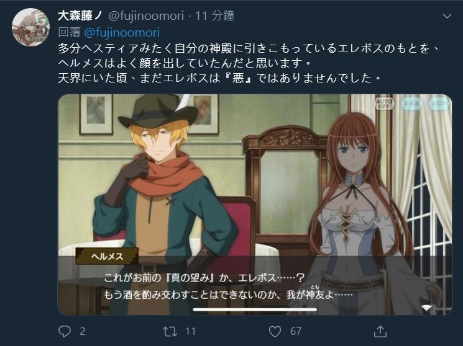Click the like count 67
This screenshot has width=463, height=346.
click(296, 332)
